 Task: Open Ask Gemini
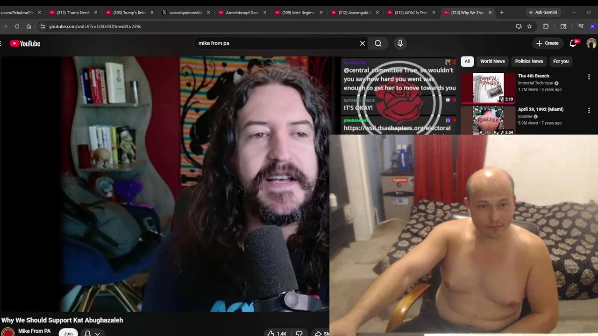tap(542, 13)
